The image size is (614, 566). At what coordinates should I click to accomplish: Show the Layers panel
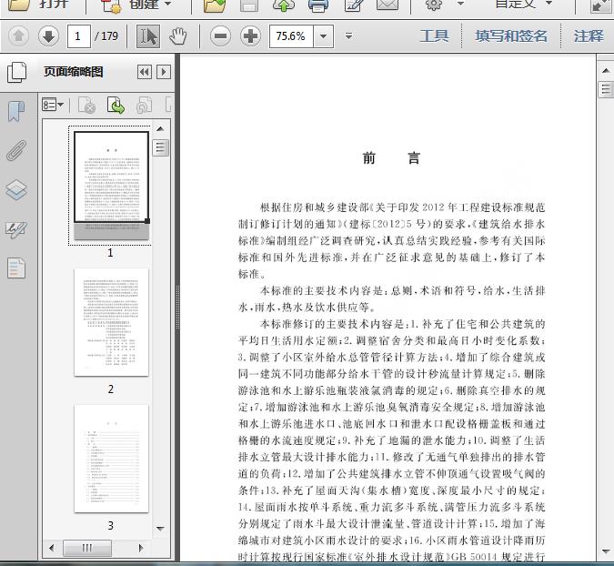click(16, 190)
